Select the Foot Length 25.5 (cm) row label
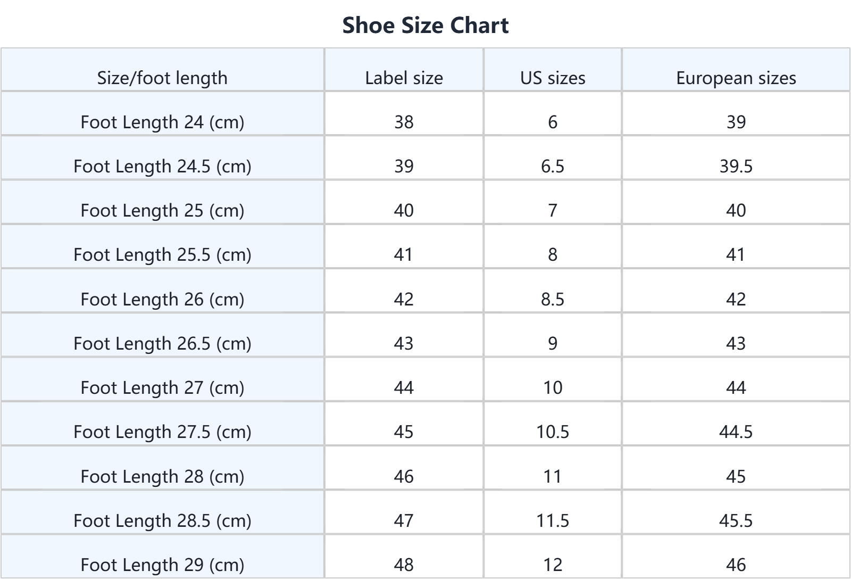The image size is (851, 579). click(162, 255)
